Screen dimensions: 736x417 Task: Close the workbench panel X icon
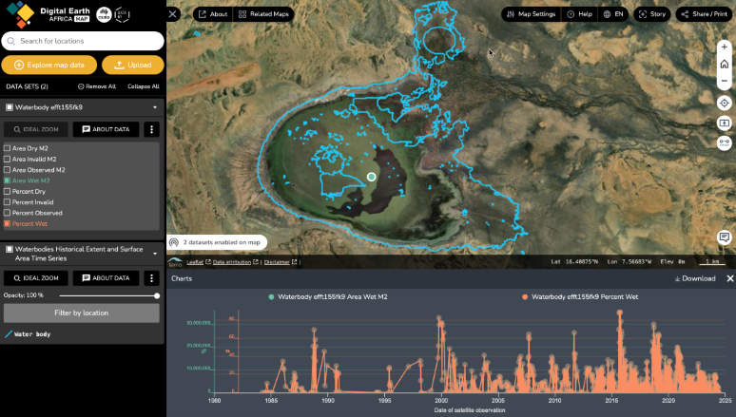coord(172,14)
